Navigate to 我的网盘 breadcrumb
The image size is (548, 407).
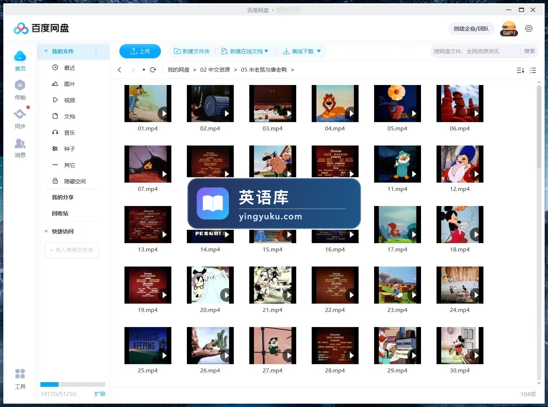click(x=179, y=70)
